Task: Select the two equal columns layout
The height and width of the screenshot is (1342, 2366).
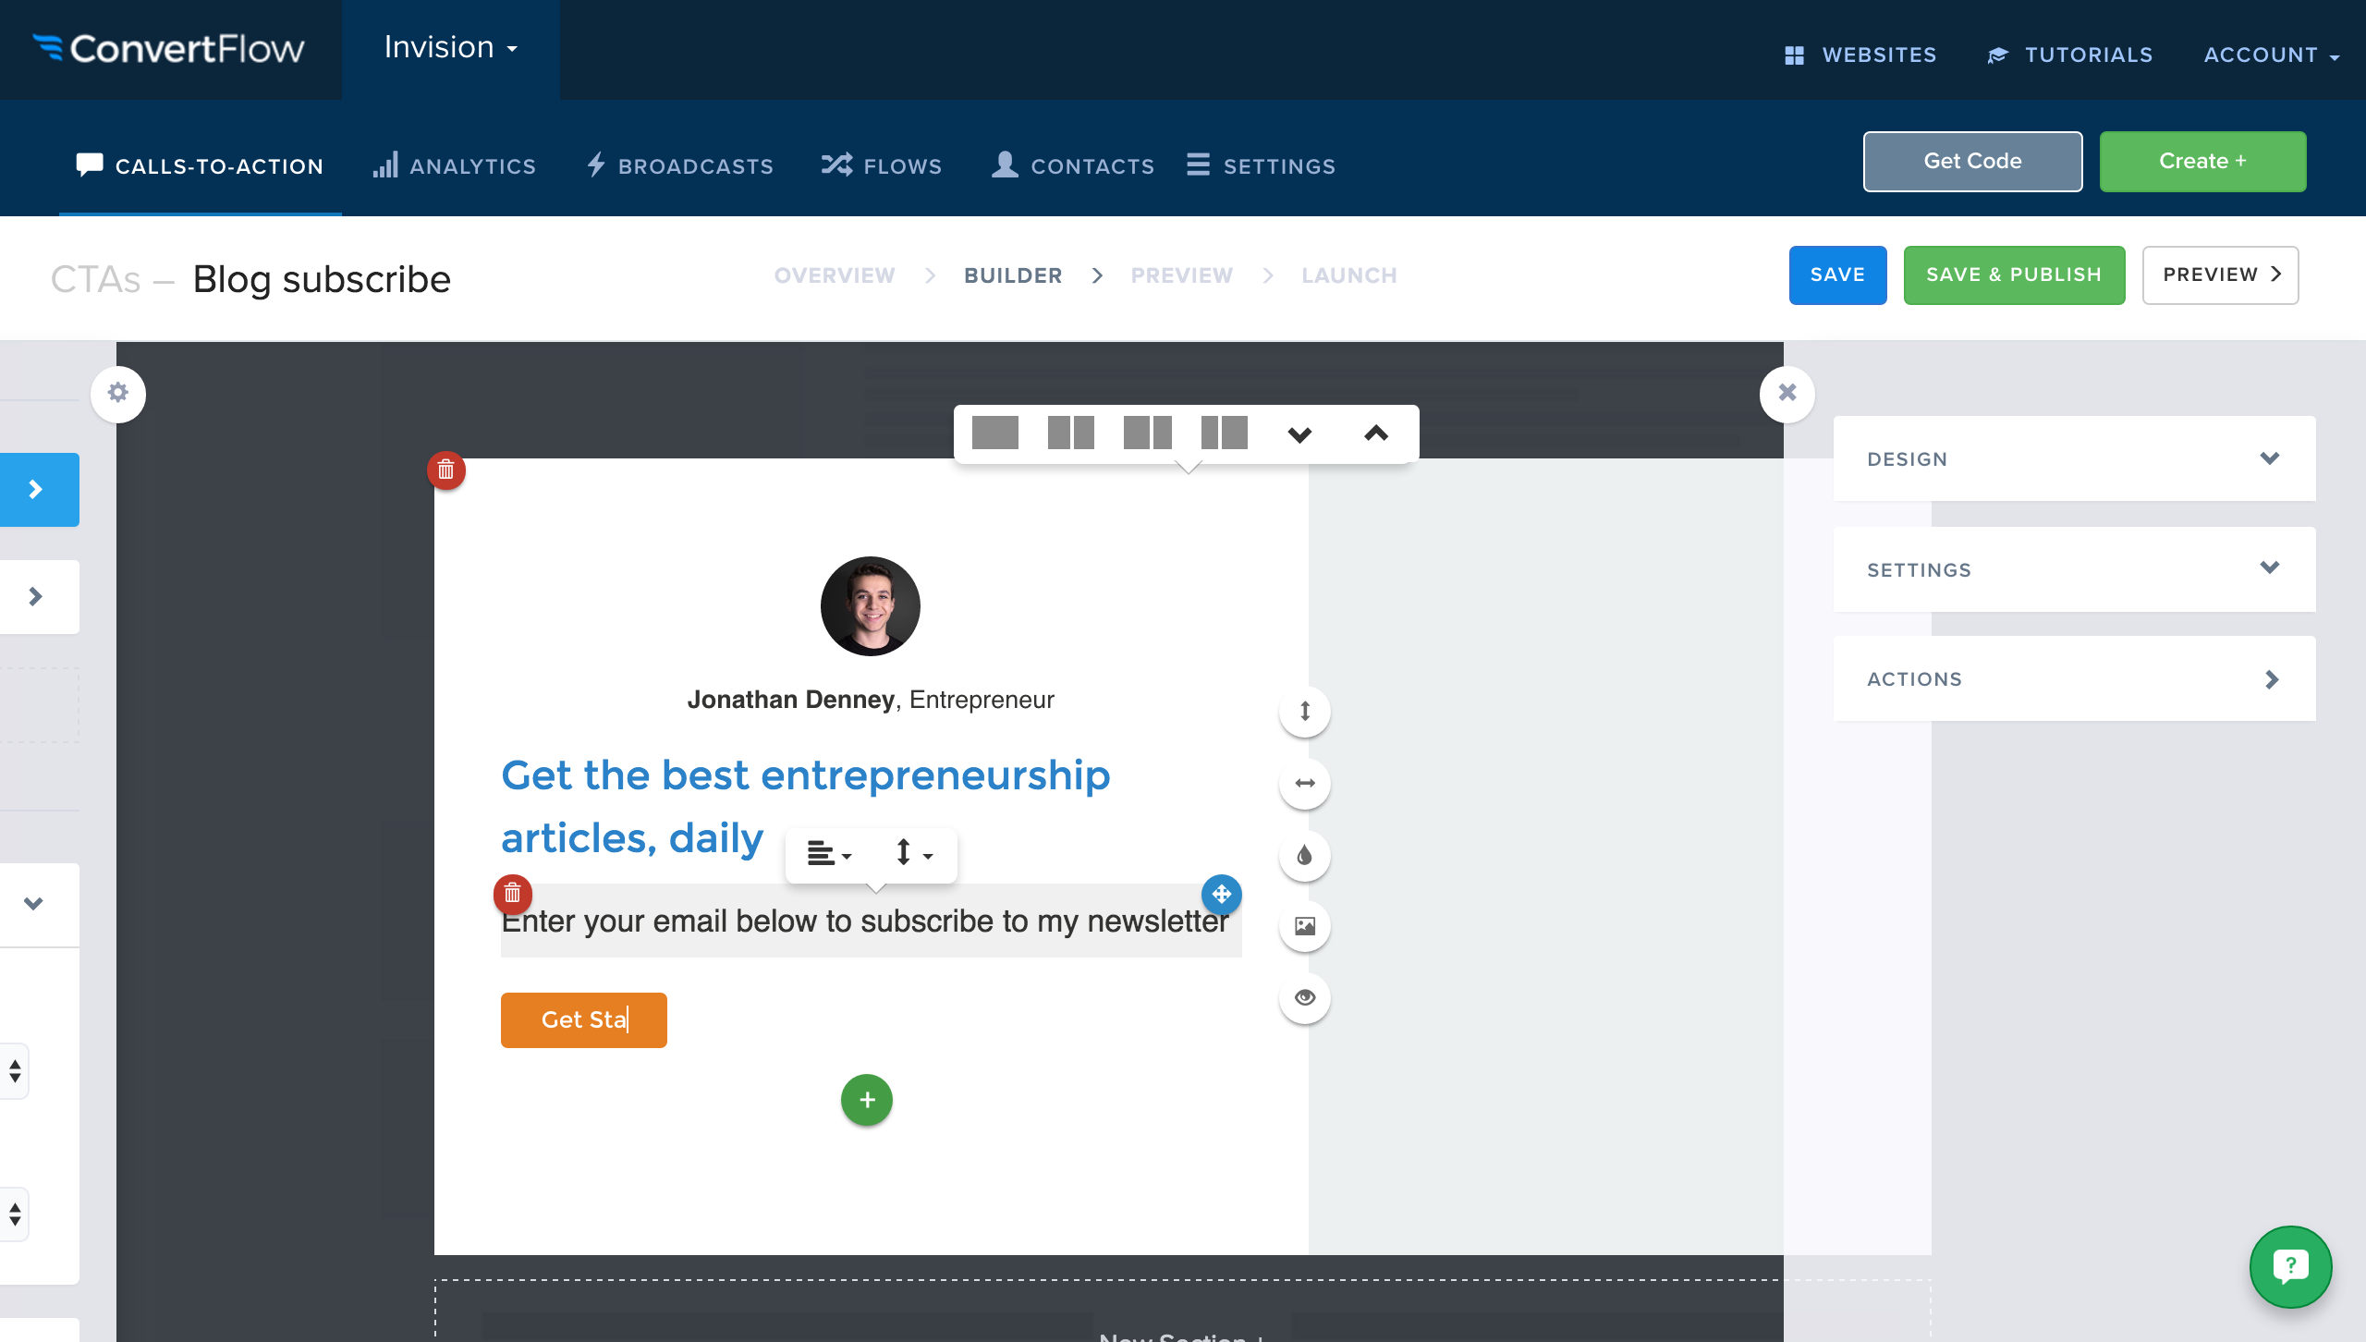Action: [1070, 433]
